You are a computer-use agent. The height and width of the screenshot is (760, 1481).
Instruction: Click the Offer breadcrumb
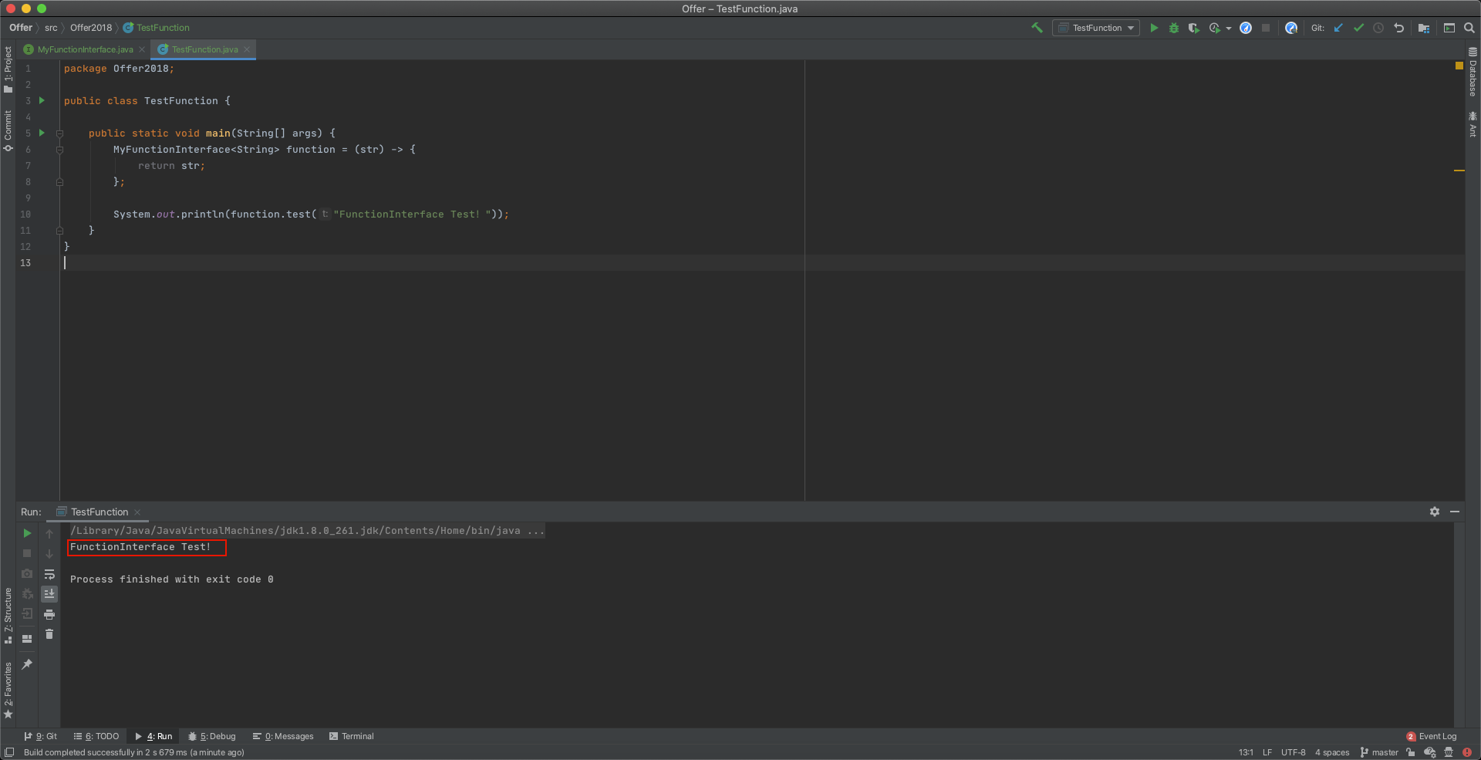pos(21,28)
